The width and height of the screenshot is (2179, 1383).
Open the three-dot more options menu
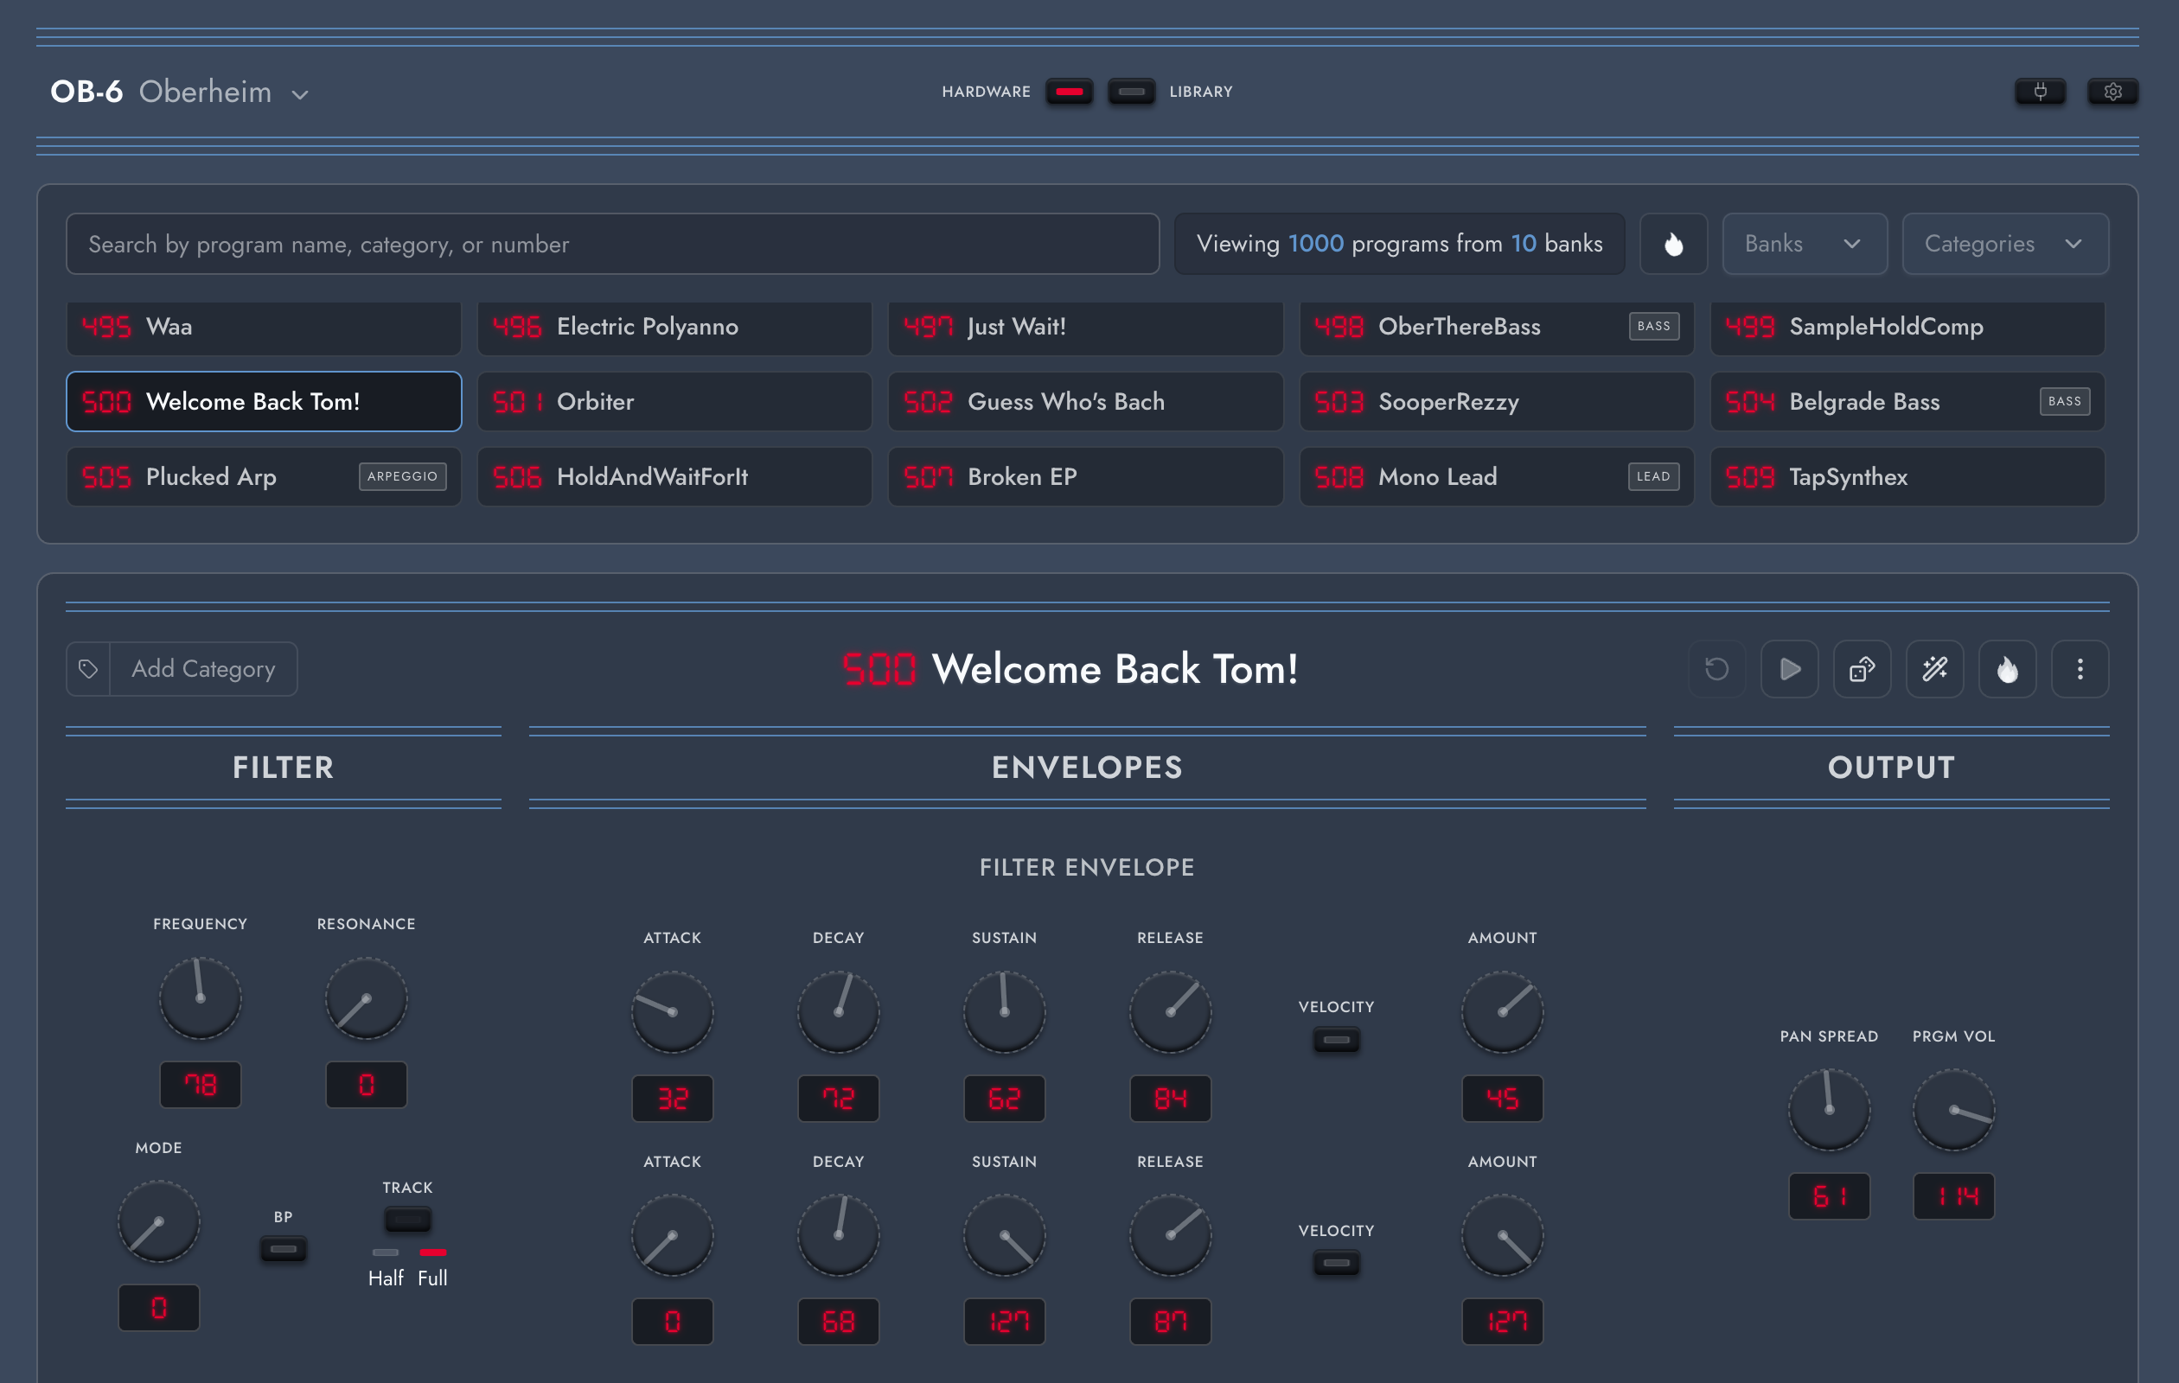coord(2080,668)
